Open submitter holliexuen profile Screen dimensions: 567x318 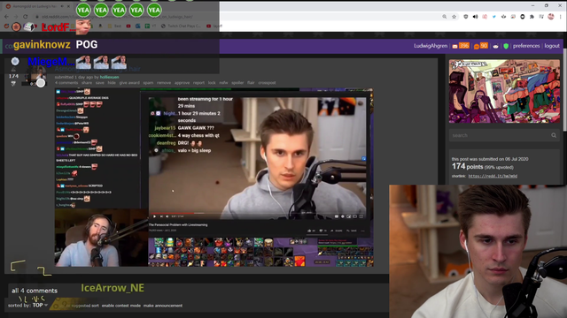coord(109,77)
